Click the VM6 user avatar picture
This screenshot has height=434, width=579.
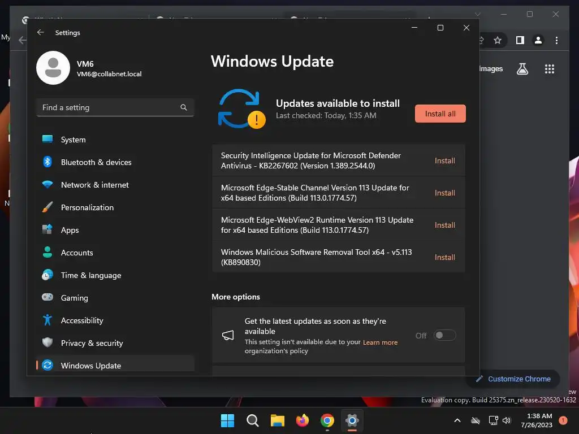point(53,68)
